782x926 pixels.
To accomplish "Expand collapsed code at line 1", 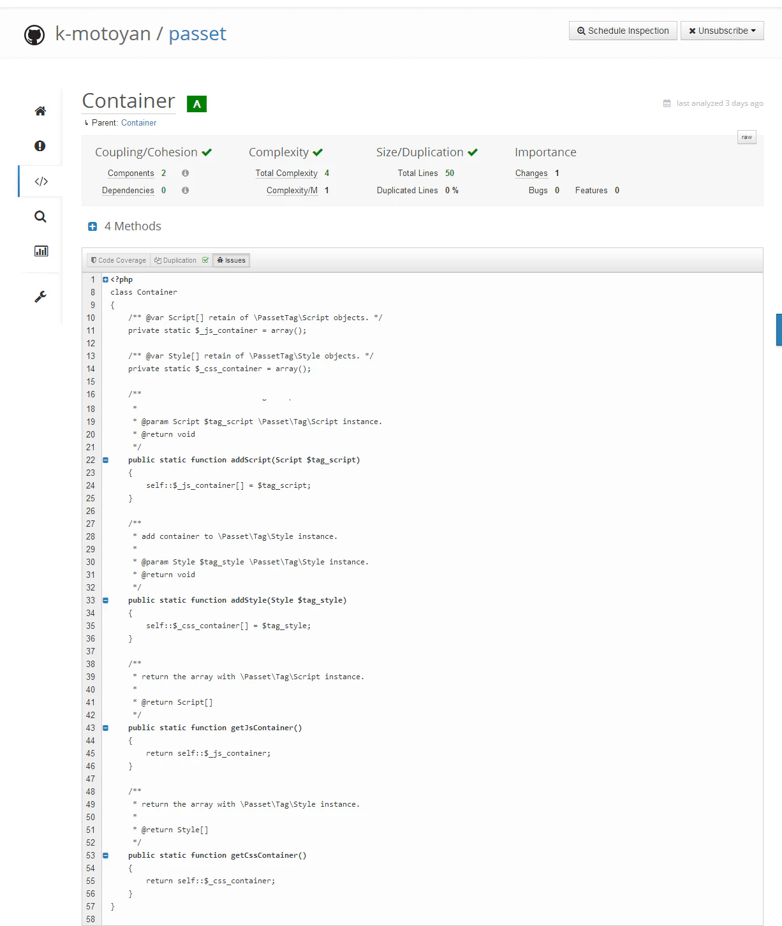I will point(105,279).
